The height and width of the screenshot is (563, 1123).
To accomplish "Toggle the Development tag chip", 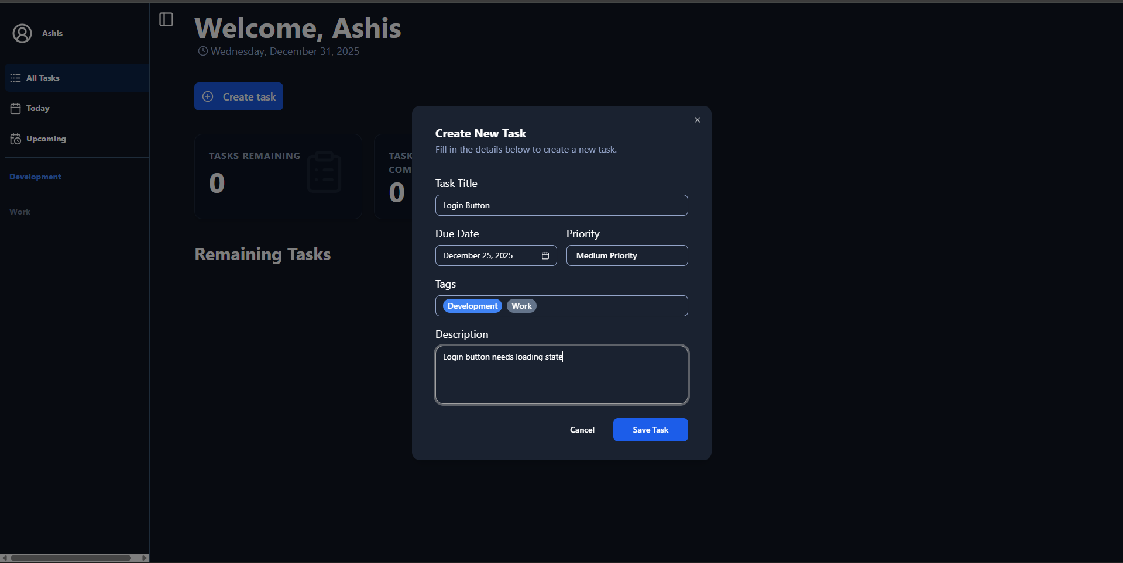I will (472, 306).
